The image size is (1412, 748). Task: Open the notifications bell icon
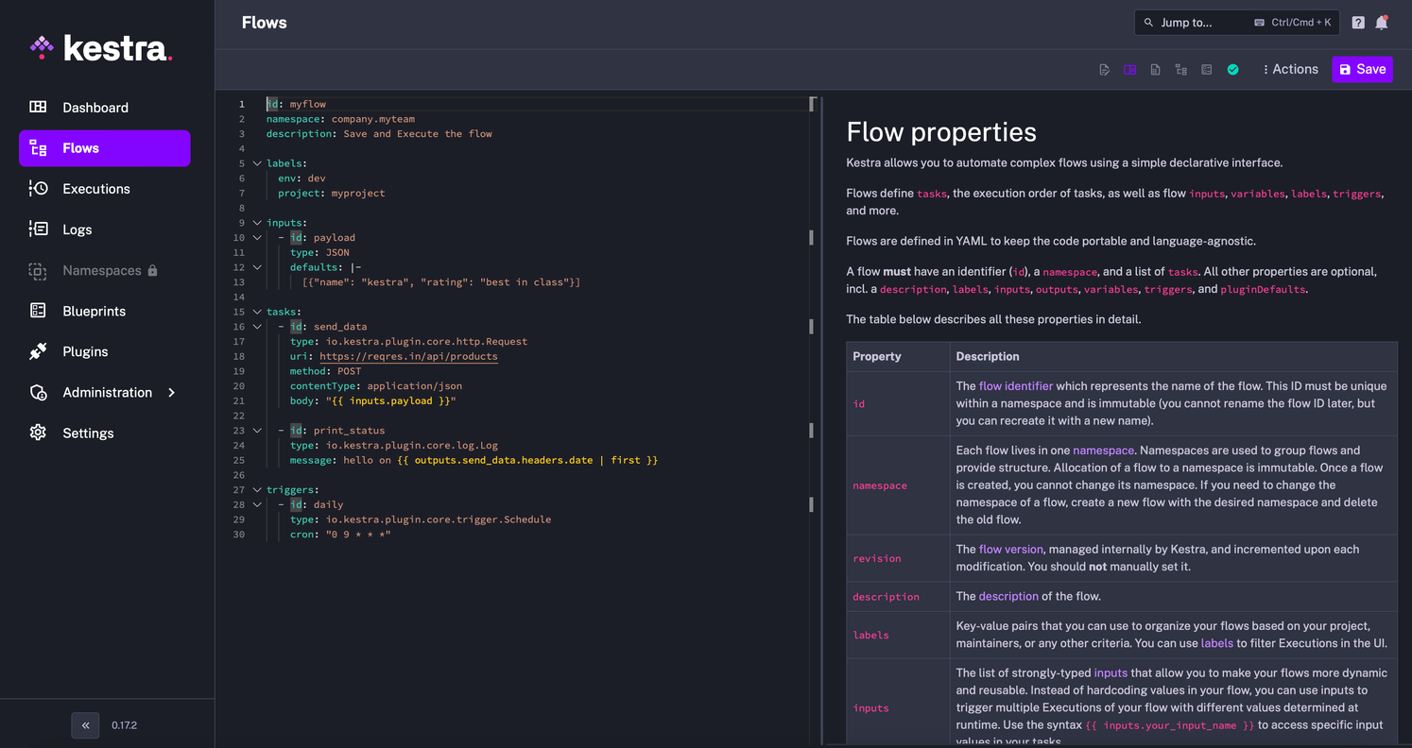[x=1382, y=23]
